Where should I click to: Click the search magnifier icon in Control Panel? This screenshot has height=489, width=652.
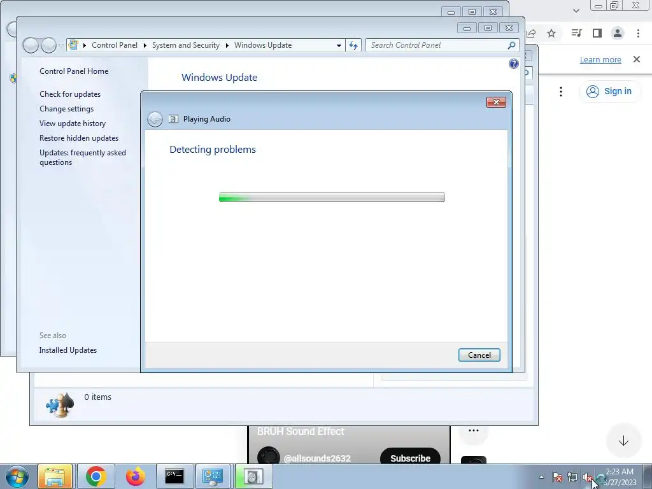click(x=511, y=45)
